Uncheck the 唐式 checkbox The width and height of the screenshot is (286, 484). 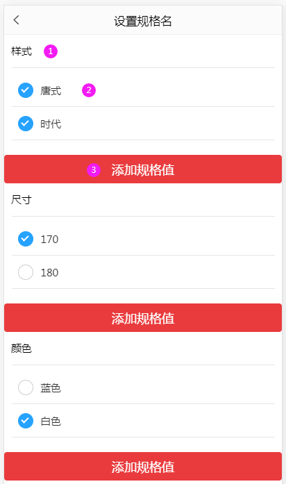point(26,90)
